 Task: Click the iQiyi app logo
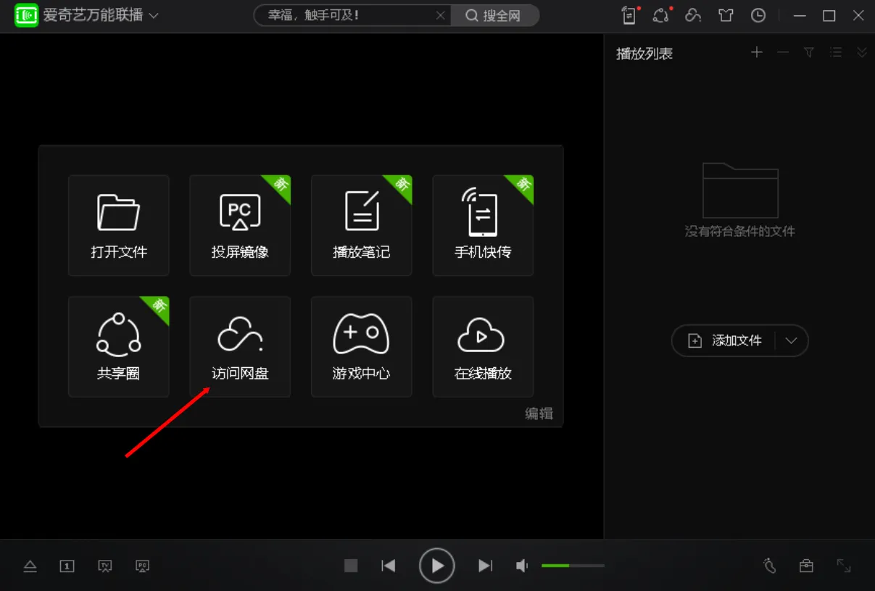(x=26, y=15)
